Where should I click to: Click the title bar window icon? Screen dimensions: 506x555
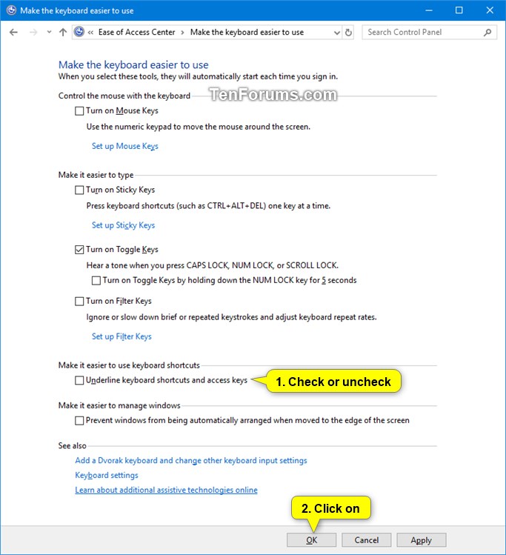tap(11, 10)
